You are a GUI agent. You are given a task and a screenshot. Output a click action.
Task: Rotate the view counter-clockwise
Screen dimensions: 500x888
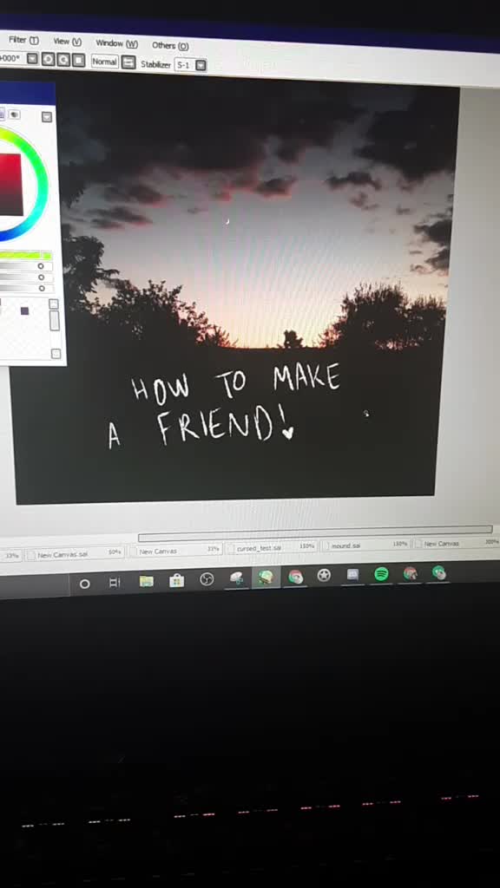49,60
